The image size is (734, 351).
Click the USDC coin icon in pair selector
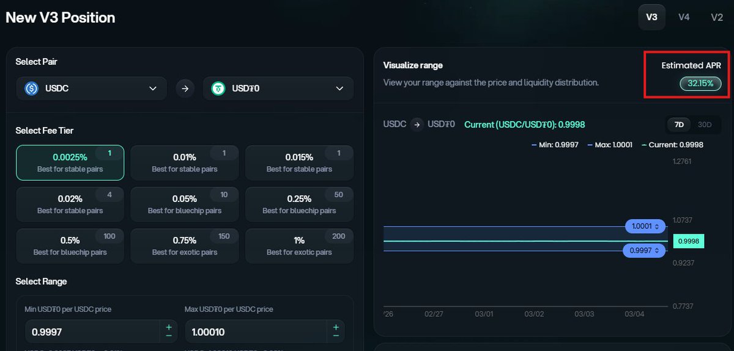click(31, 89)
